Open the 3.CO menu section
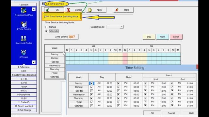Viewport: 209px width, 117px height. [x=24, y=71]
